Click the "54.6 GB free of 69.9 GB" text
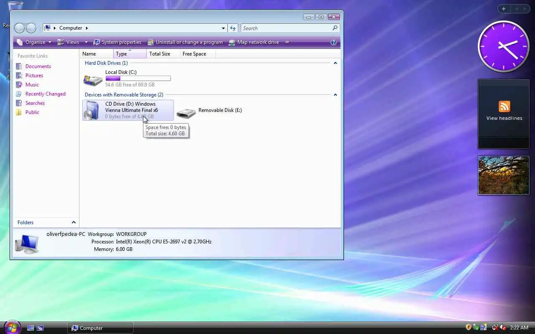 (130, 85)
